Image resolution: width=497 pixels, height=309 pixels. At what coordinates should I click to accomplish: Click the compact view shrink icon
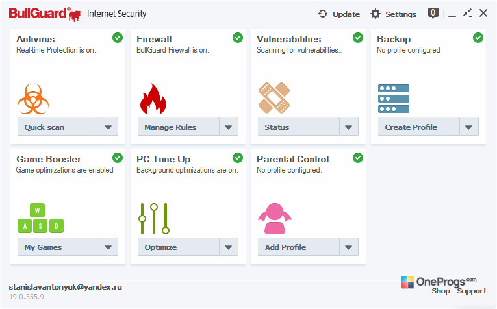coord(467,13)
